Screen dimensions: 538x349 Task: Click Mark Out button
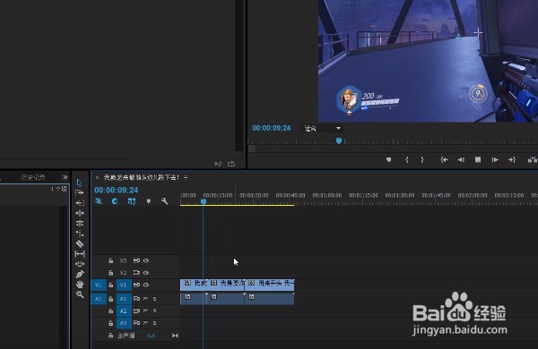[x=422, y=159]
